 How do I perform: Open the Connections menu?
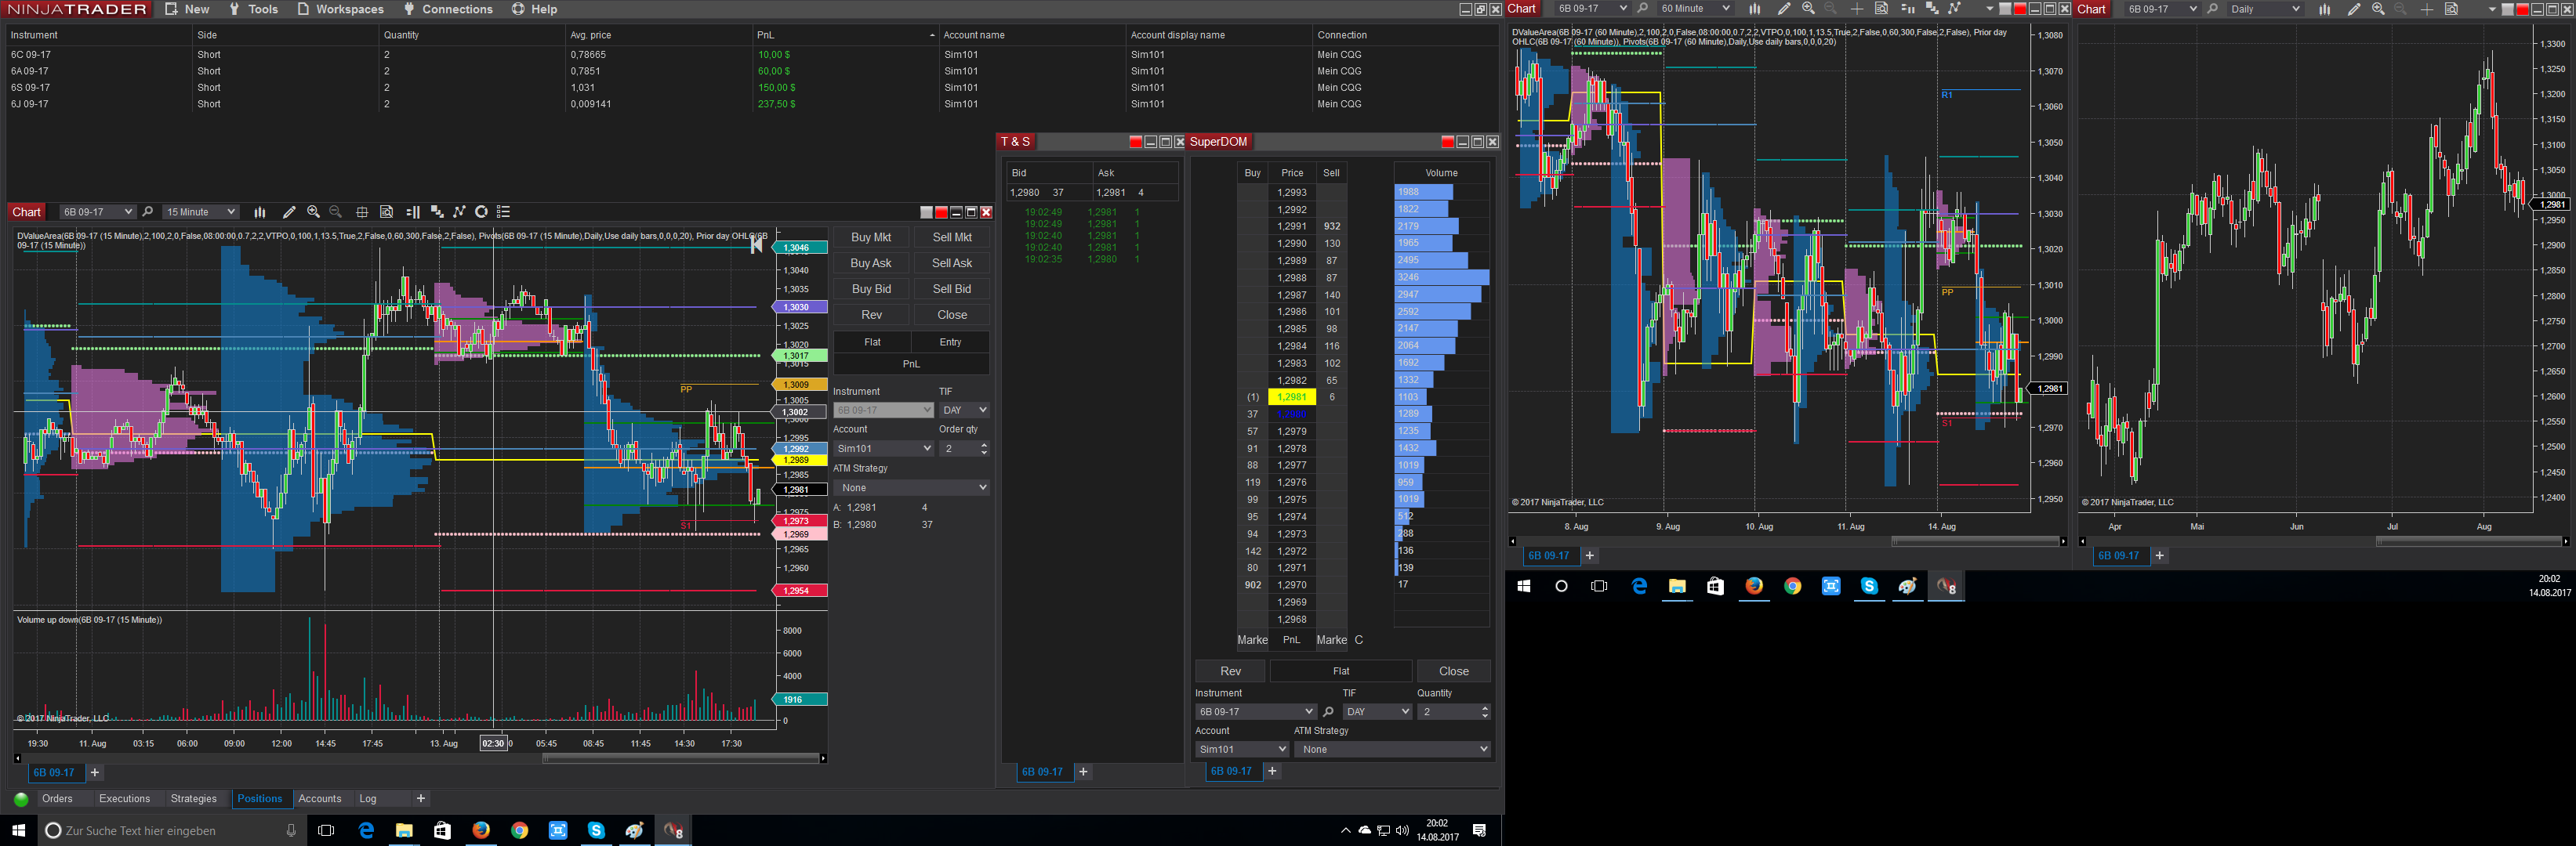pos(448,9)
